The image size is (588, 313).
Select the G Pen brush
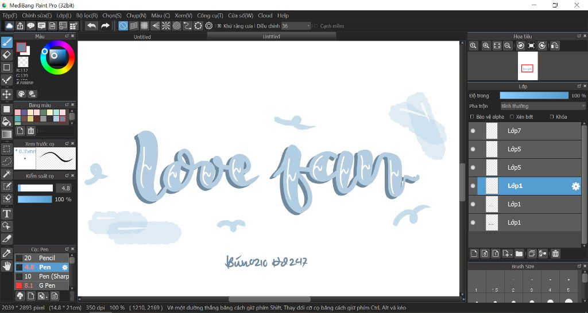coord(42,285)
